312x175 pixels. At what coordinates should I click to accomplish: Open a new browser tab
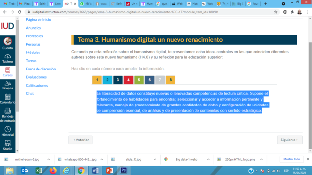pyautogui.click(x=265, y=4)
